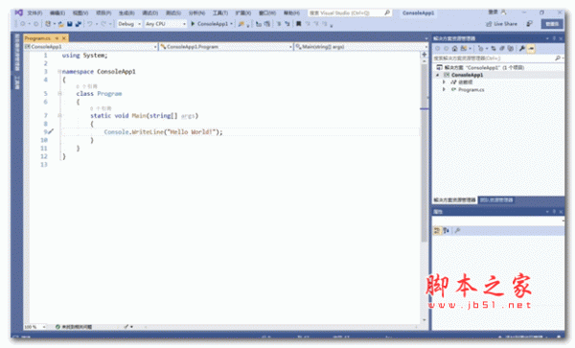Open the Main(string[] args) member dropdown
Viewport: 575px width, 348px height.
361,47
